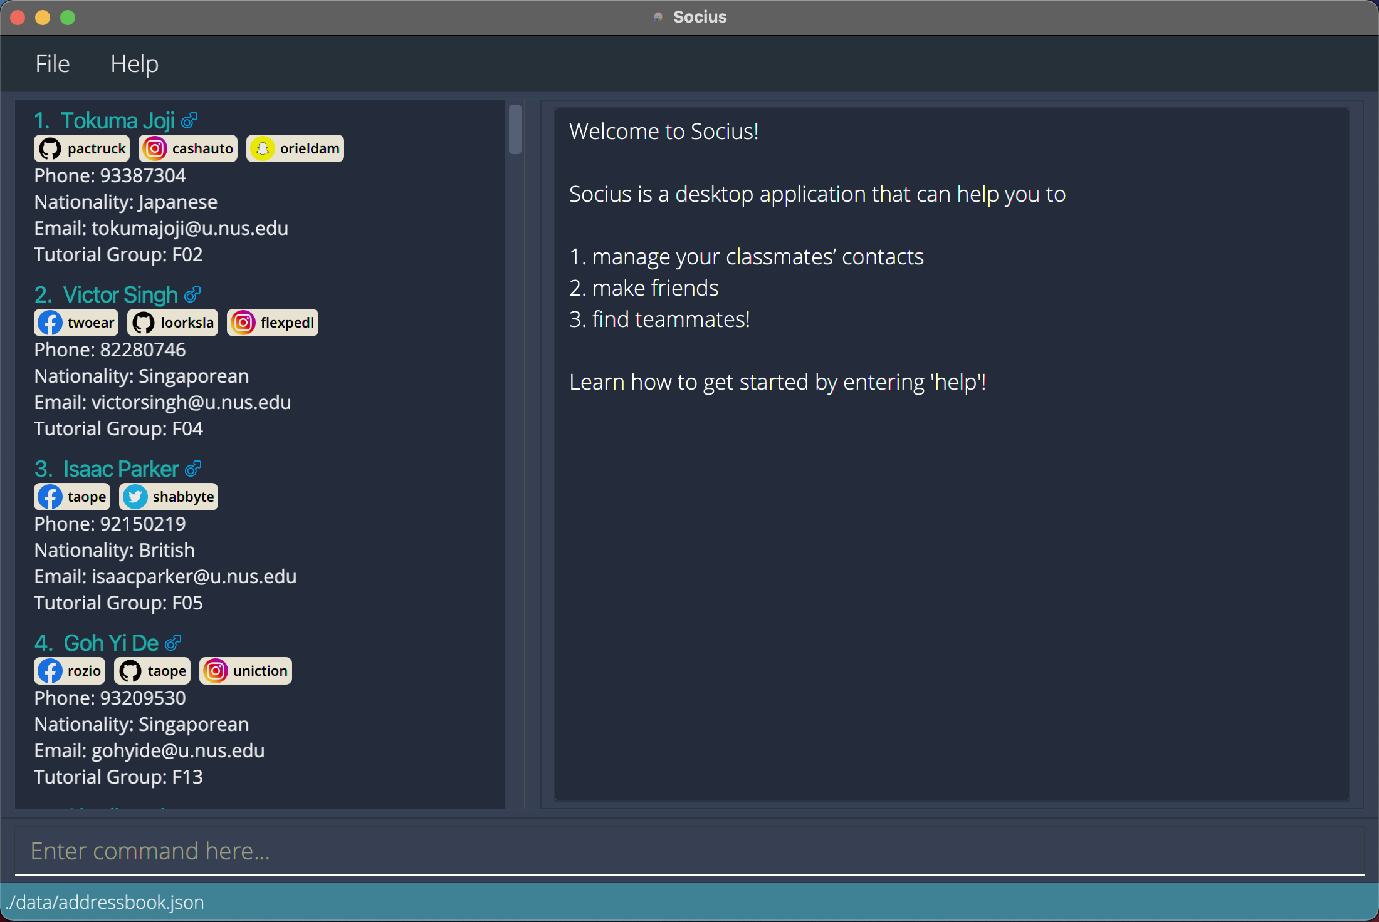Viewport: 1379px width, 922px height.
Task: Select the orieldam handle label
Action: pyautogui.click(x=310, y=148)
